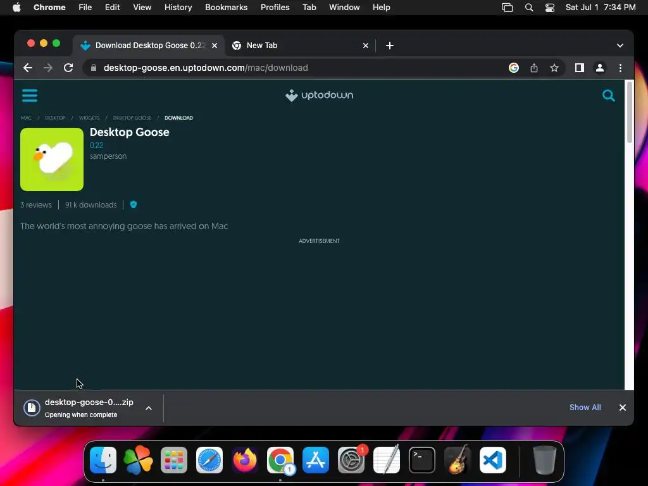648x486 pixels.
Task: Close the downloads bar
Action: pos(623,408)
